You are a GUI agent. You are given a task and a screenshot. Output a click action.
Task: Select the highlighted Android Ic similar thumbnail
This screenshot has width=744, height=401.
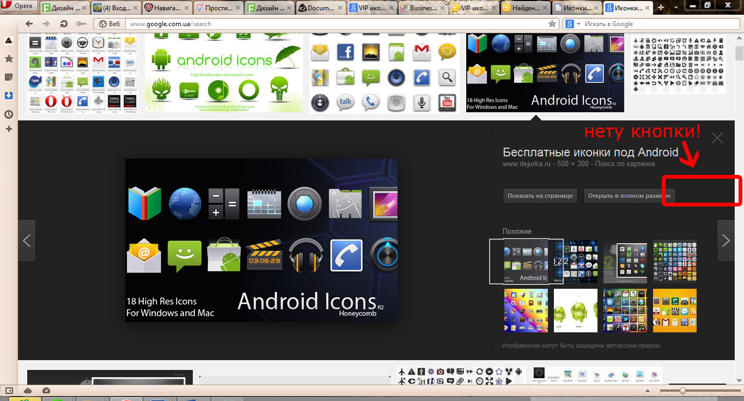526,262
